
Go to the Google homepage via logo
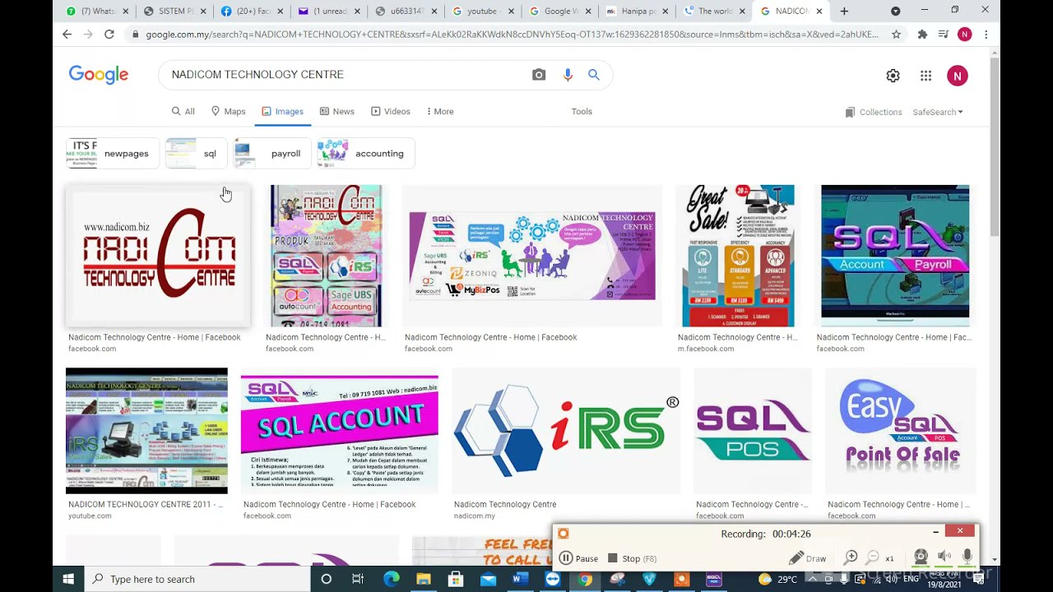coord(99,75)
